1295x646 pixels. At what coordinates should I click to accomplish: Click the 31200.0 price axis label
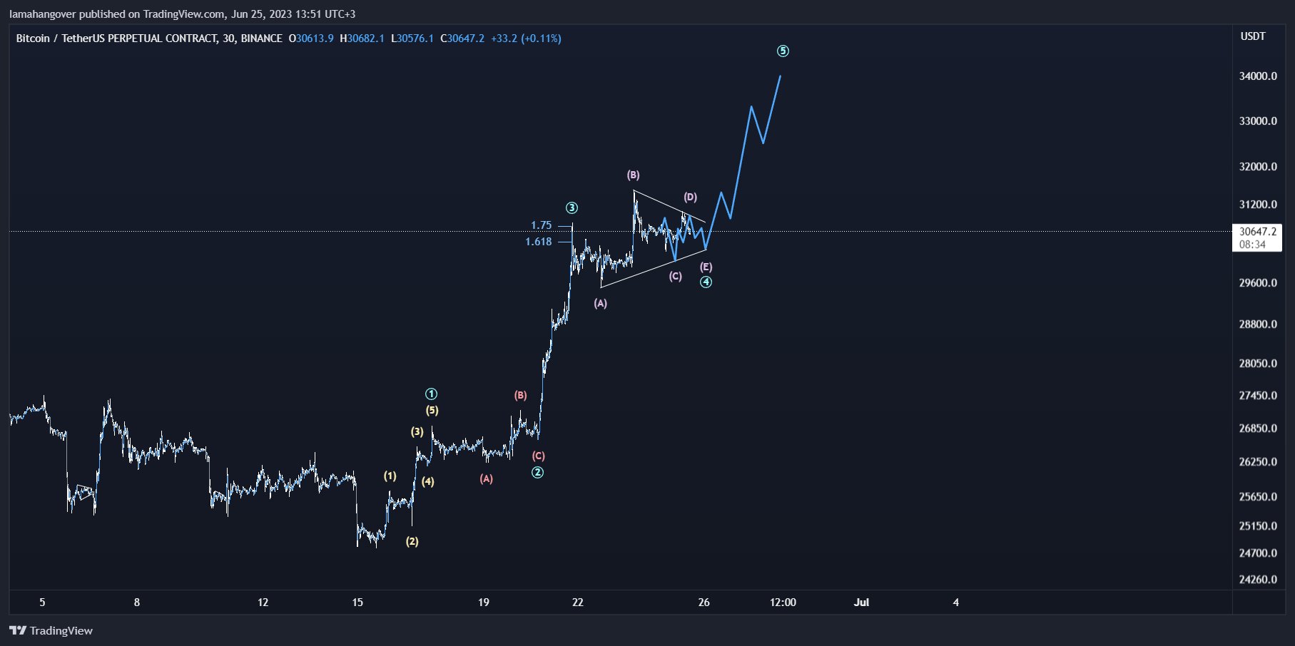point(1258,205)
